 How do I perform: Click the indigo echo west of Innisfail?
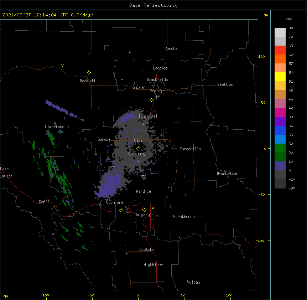click(x=127, y=118)
